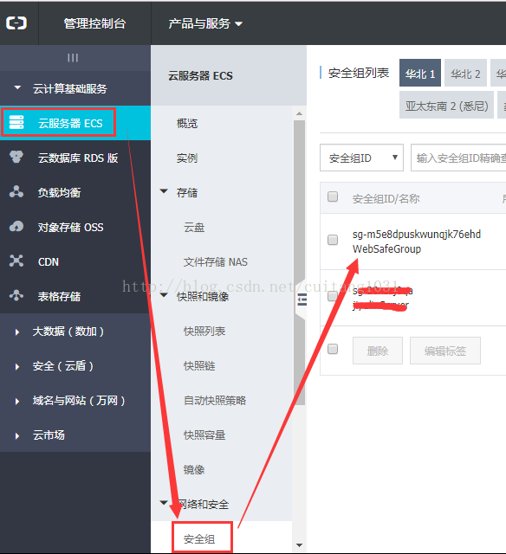The height and width of the screenshot is (554, 506).
Task: Click the 删除 button
Action: [378, 351]
